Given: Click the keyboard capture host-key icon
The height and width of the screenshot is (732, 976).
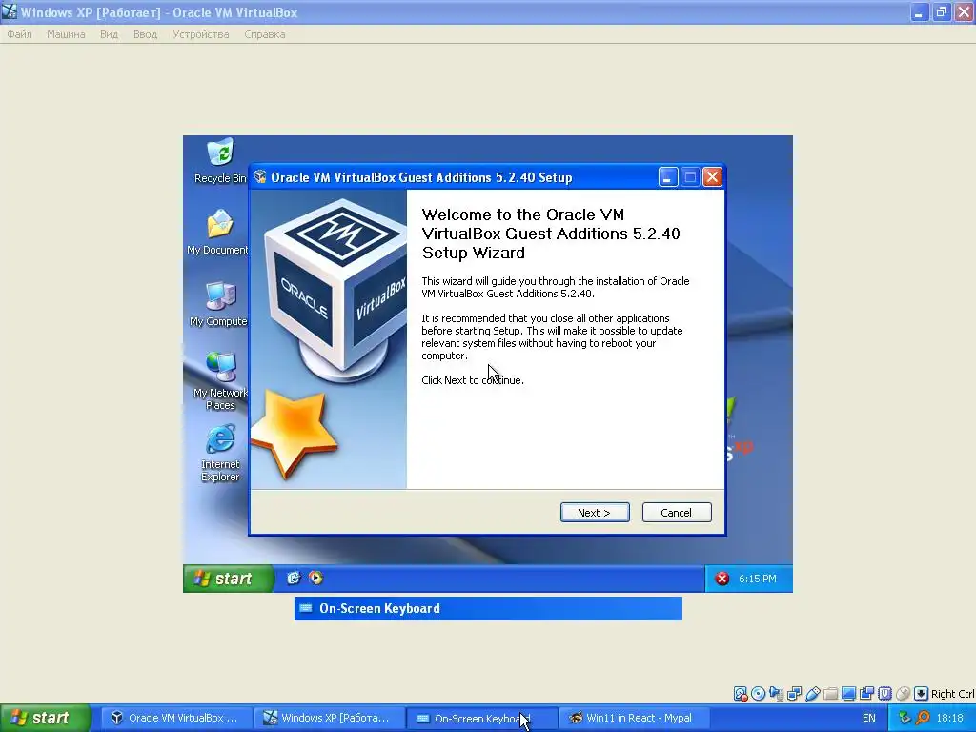Looking at the screenshot, I should point(922,694).
